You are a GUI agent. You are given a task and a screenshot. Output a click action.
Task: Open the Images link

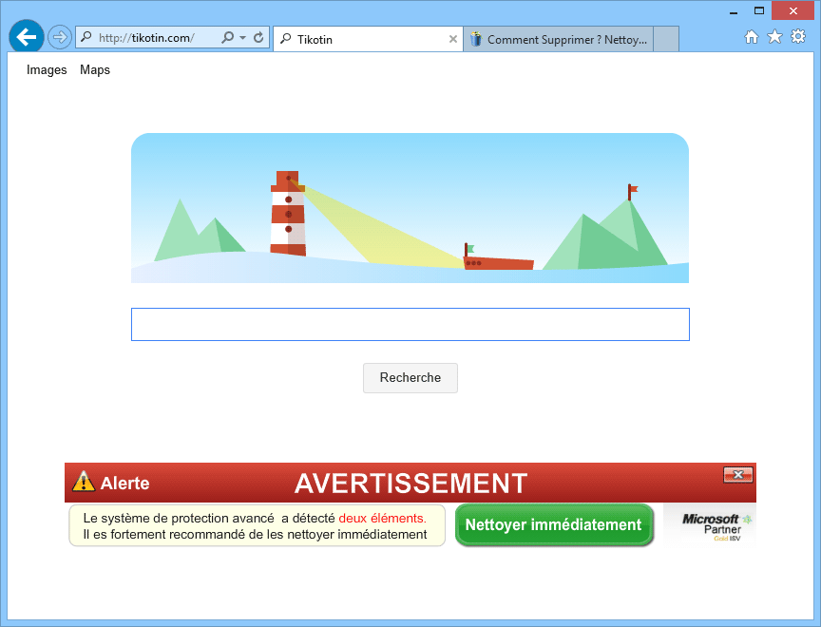[47, 69]
